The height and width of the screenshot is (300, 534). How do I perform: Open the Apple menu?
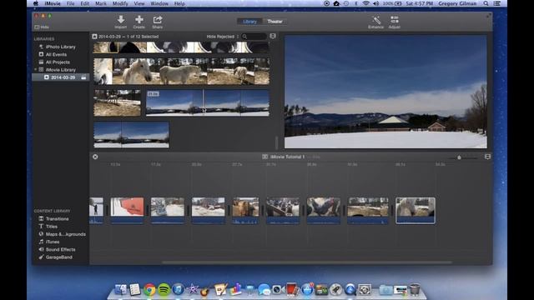pyautogui.click(x=36, y=3)
